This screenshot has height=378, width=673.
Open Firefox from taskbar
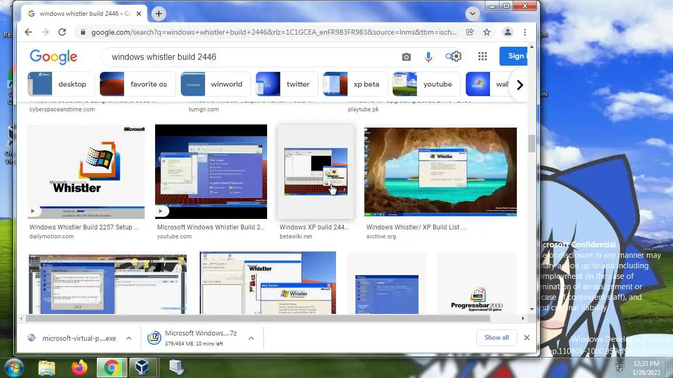coord(79,368)
